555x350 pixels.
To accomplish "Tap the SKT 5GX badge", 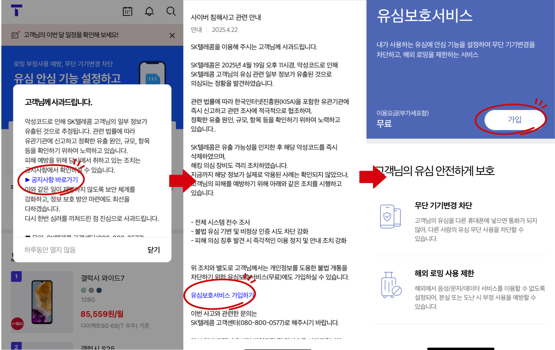I will click(17, 324).
